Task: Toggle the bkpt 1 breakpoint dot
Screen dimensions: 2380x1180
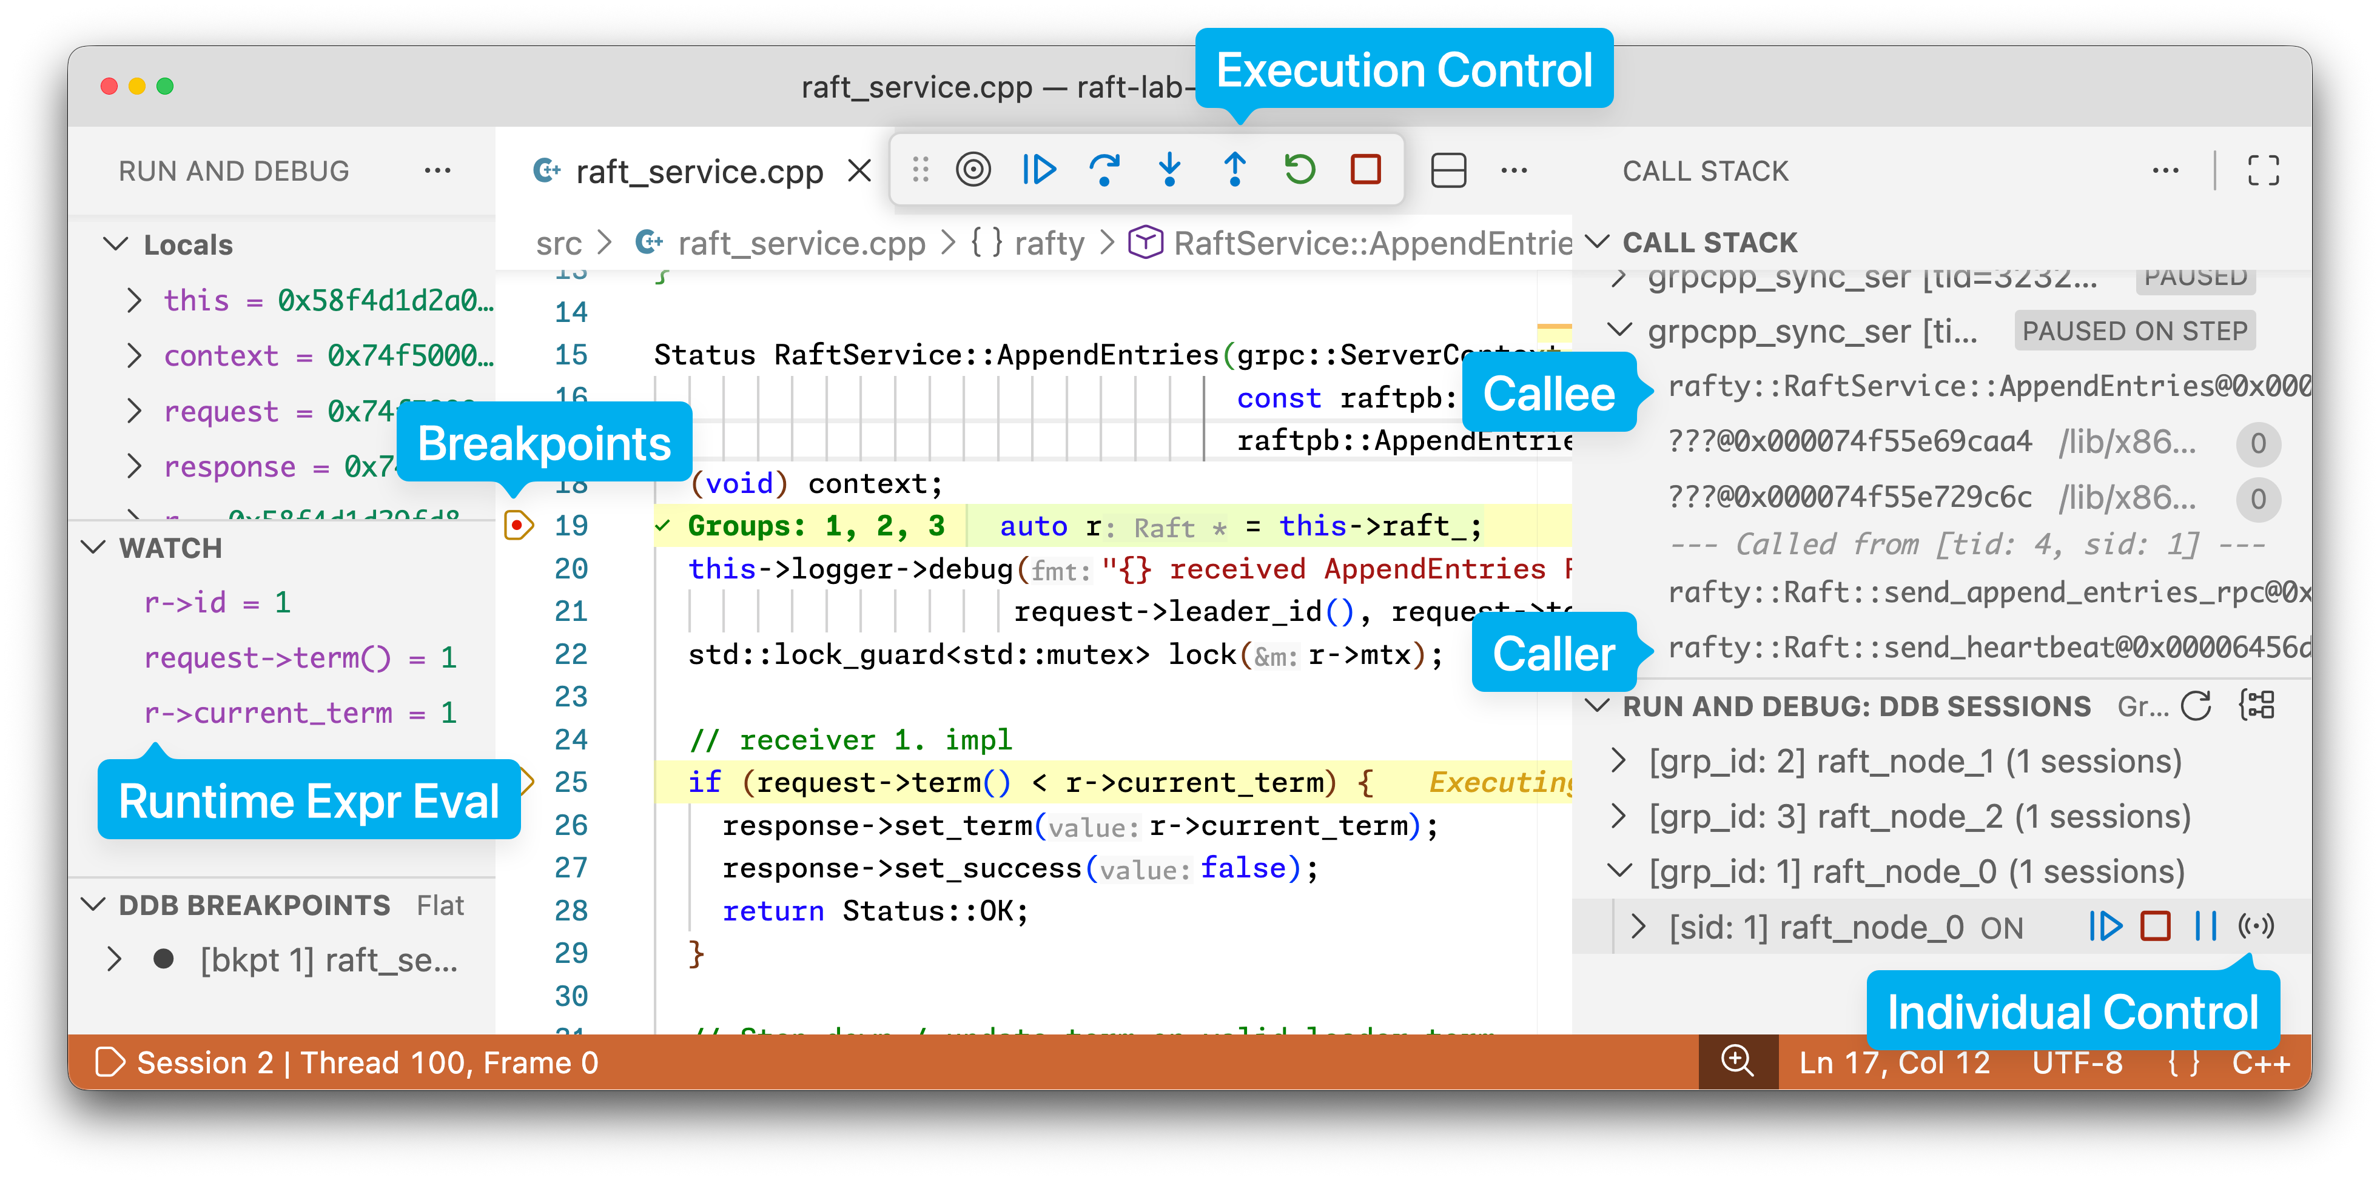Action: (x=164, y=959)
